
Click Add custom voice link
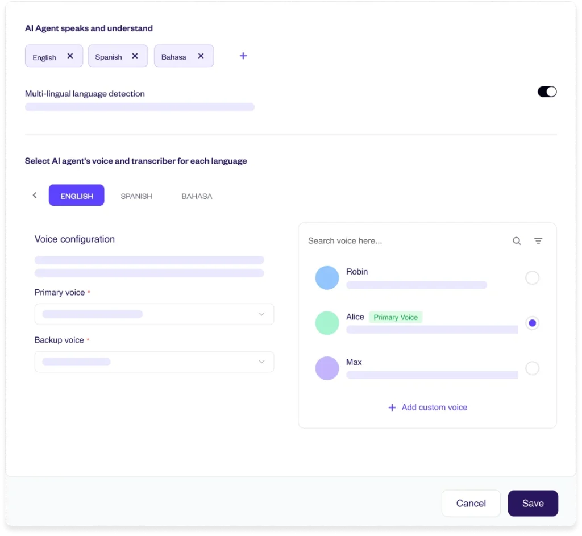pos(428,408)
